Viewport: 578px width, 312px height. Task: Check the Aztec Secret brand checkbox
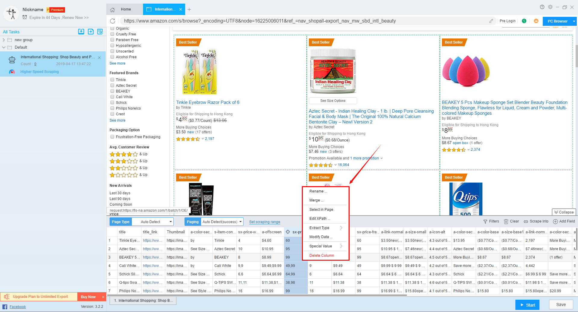[x=112, y=85]
